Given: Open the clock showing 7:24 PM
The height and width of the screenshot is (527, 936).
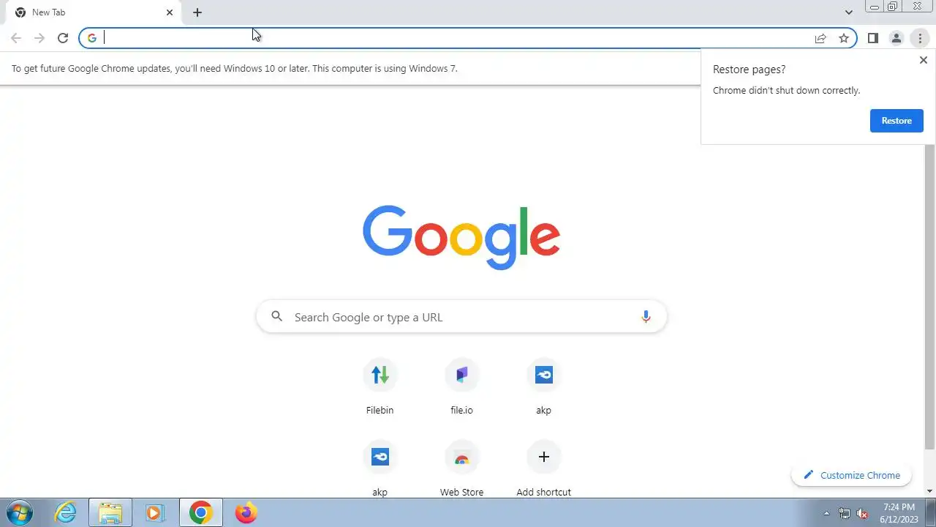Looking at the screenshot, I should point(899,512).
